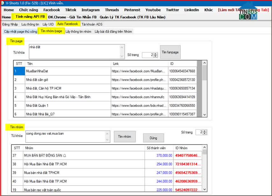This screenshot has height=196, width=272.
Task: Click member count 244,000.00 cell
Action: coord(159,181)
